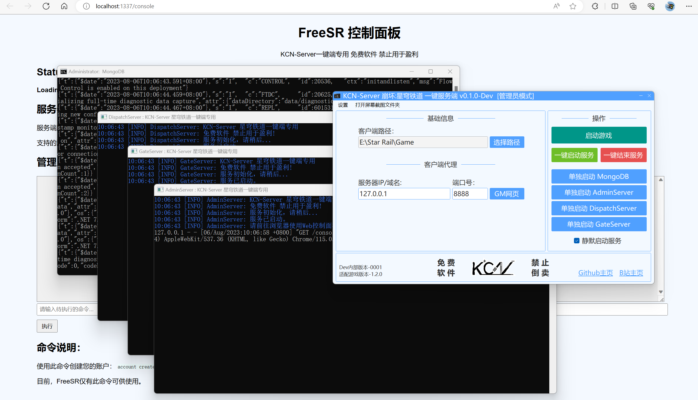Toggle split screen view icon
The image size is (698, 400).
click(615, 6)
